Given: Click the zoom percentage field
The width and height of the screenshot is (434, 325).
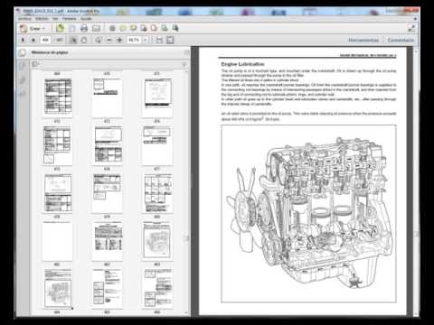Looking at the screenshot, I should (x=134, y=40).
